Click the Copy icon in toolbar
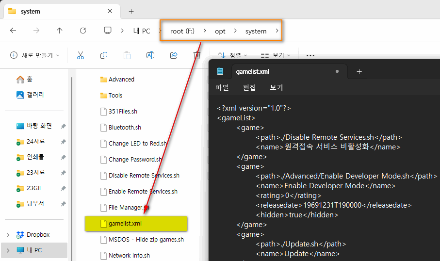Screen dimensions: 440x261 coord(104,55)
